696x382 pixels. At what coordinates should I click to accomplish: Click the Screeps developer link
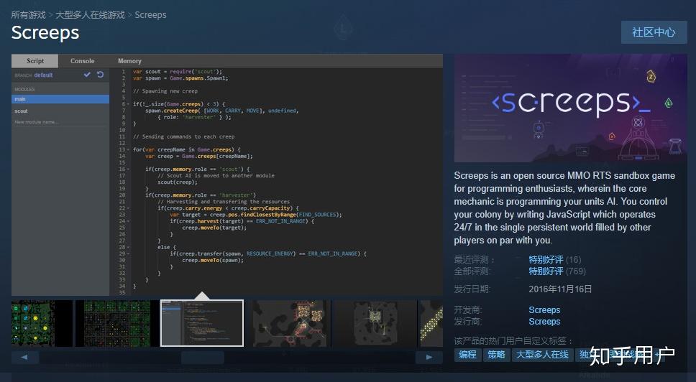coord(544,309)
